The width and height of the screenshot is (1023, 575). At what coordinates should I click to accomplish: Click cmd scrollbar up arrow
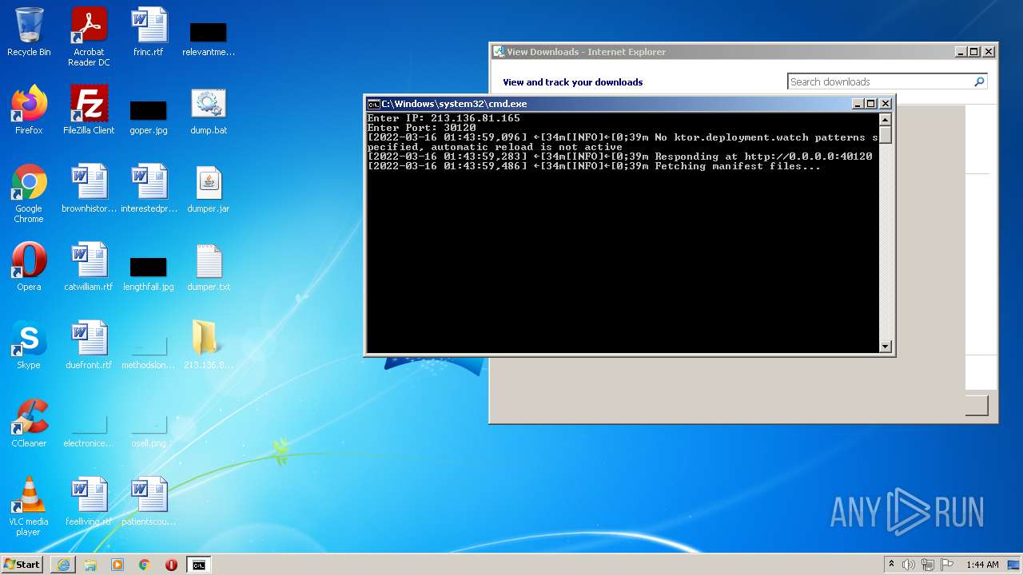point(885,119)
